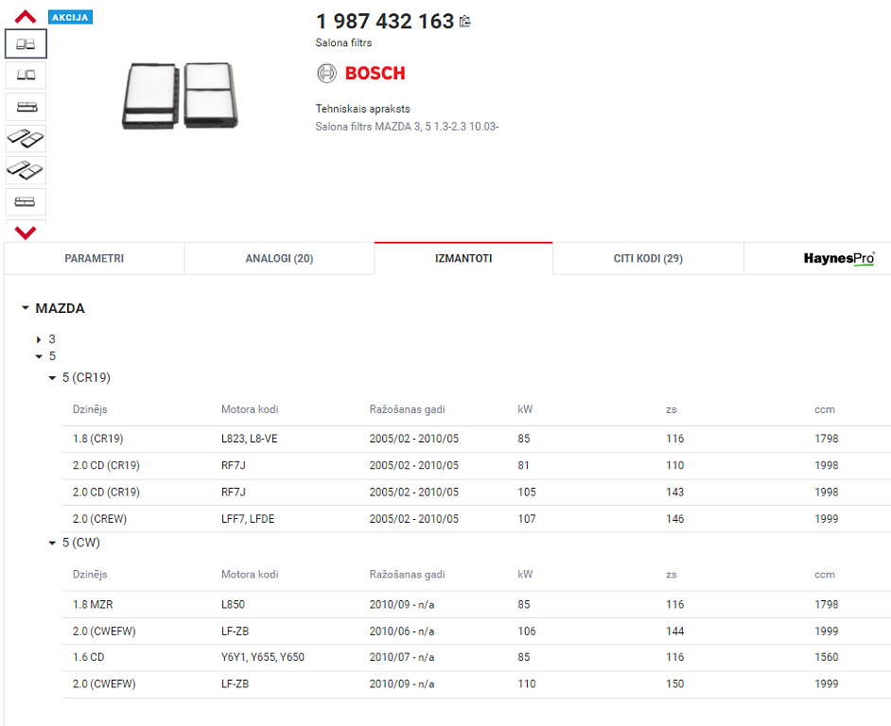This screenshot has width=891, height=726.
Task: Collapse the 5 (CR19) section
Action: (53, 378)
